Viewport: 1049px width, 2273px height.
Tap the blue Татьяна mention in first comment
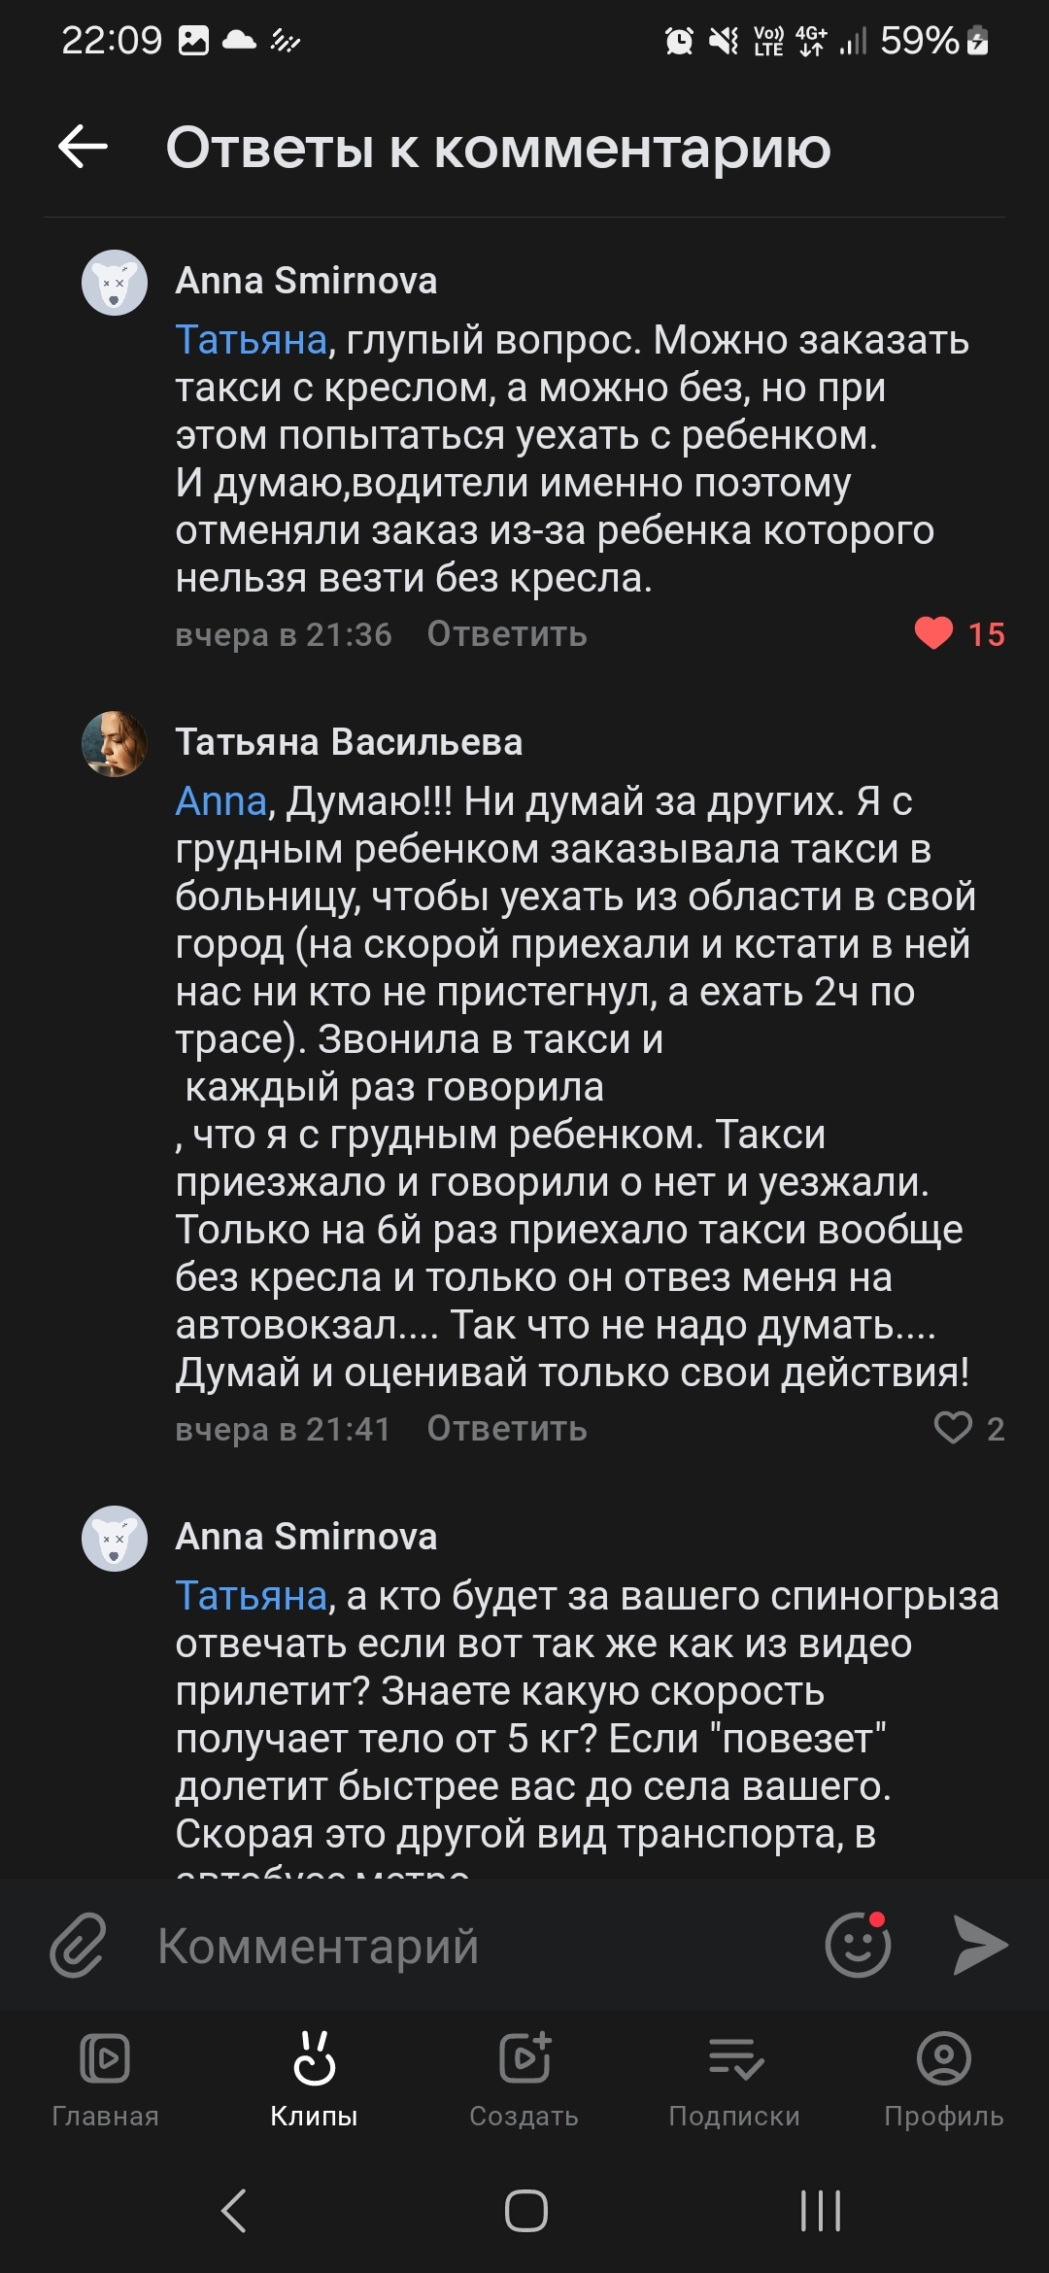251,340
